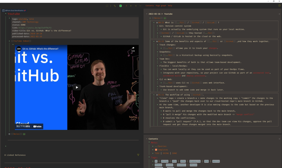Open the DONE link in Contents Meta
The image size is (282, 168).
click(174, 153)
